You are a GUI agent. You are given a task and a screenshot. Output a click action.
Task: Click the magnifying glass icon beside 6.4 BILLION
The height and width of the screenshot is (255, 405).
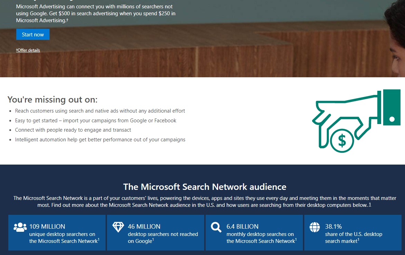(x=216, y=227)
